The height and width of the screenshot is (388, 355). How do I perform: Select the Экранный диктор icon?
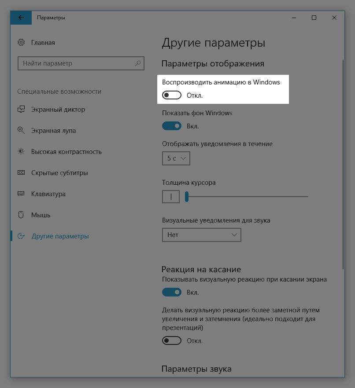click(x=21, y=109)
